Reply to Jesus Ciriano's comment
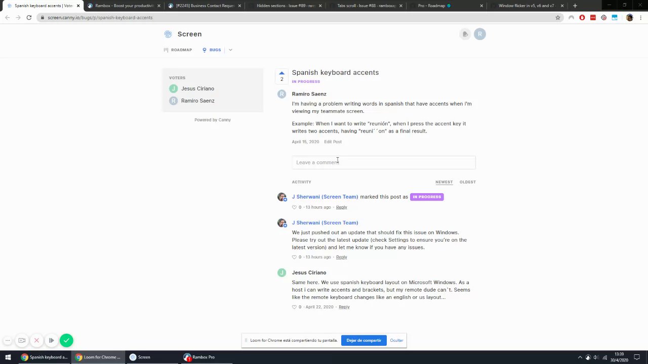Screen dimensions: 648x364 point(344,307)
